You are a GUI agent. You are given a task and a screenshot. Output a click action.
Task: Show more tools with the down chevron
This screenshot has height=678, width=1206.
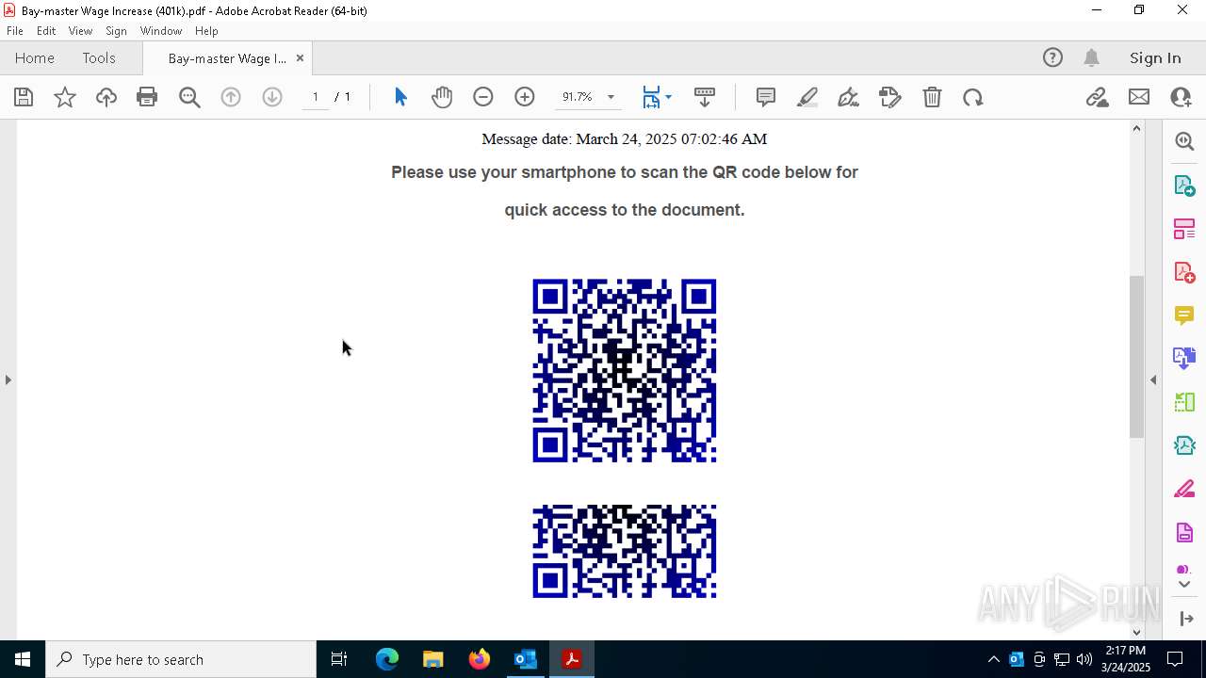pyautogui.click(x=1184, y=584)
